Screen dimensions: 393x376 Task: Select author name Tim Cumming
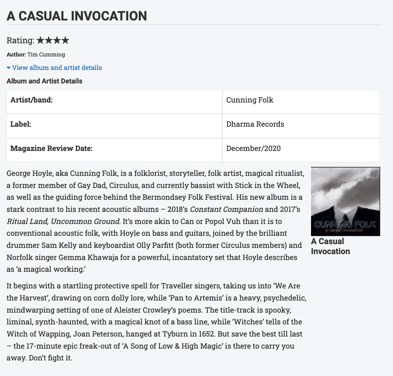coord(46,54)
